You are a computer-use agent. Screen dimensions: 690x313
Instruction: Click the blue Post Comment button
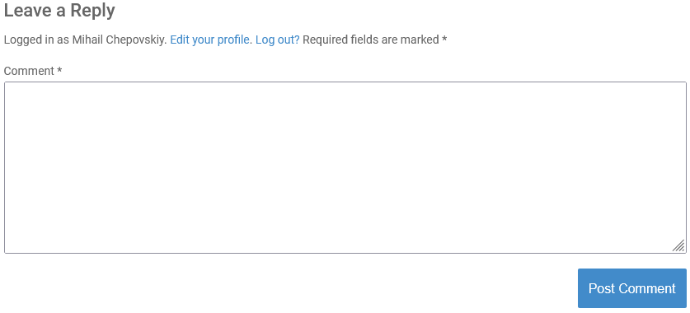coord(632,288)
